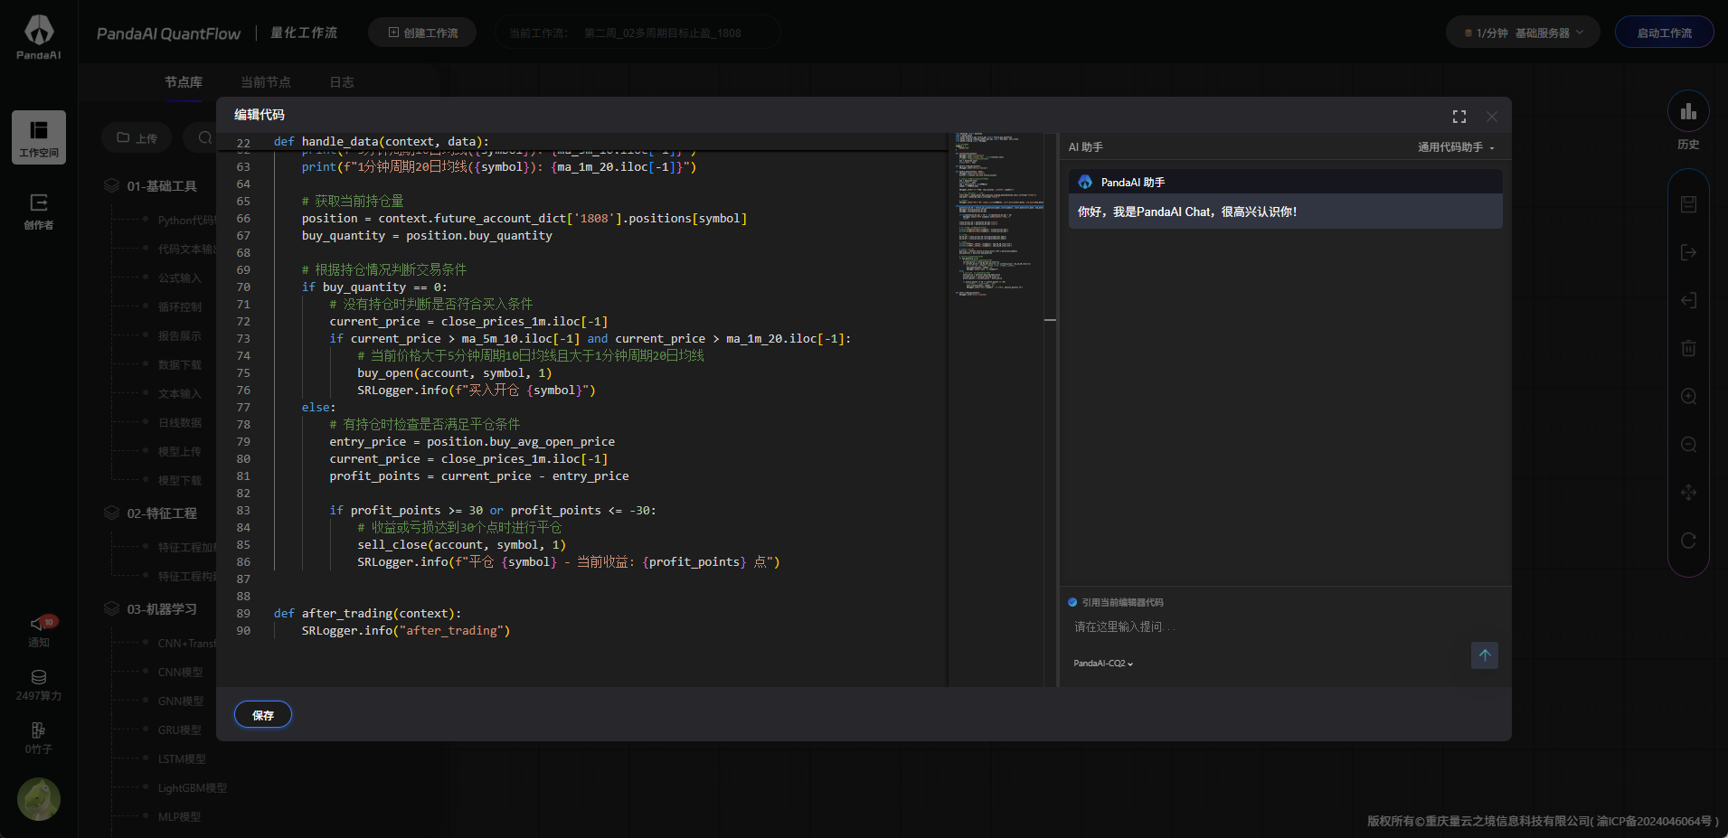Image resolution: width=1728 pixels, height=838 pixels.
Task: Click the node library search icon
Action: pos(205,137)
